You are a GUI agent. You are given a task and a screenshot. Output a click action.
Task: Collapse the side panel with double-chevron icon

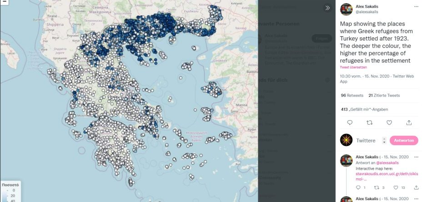click(x=327, y=8)
